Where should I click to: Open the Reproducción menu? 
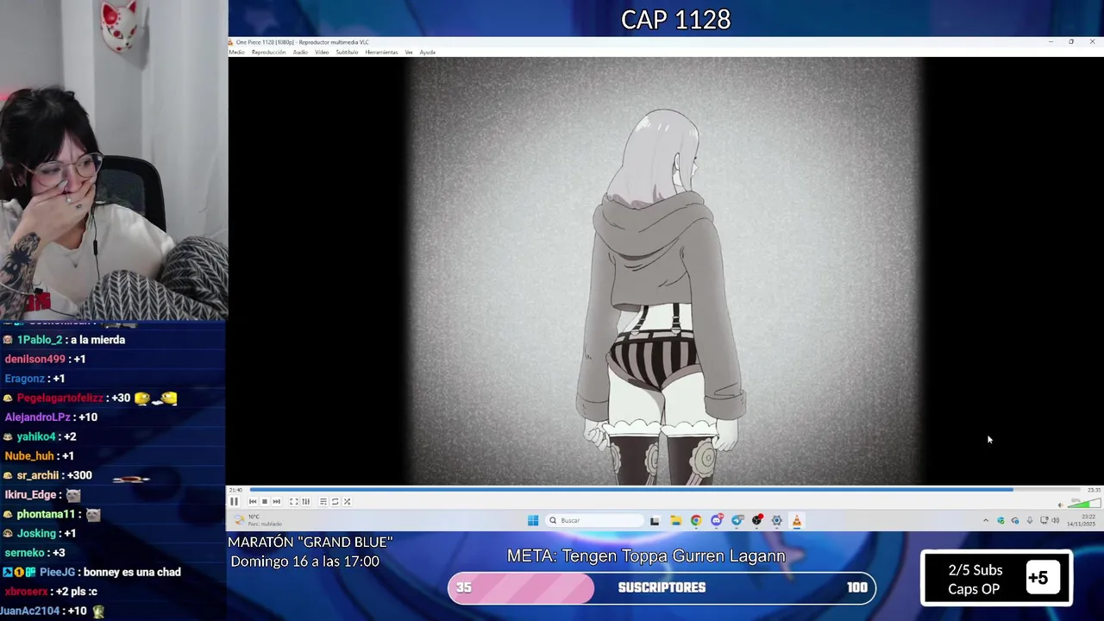(x=268, y=53)
